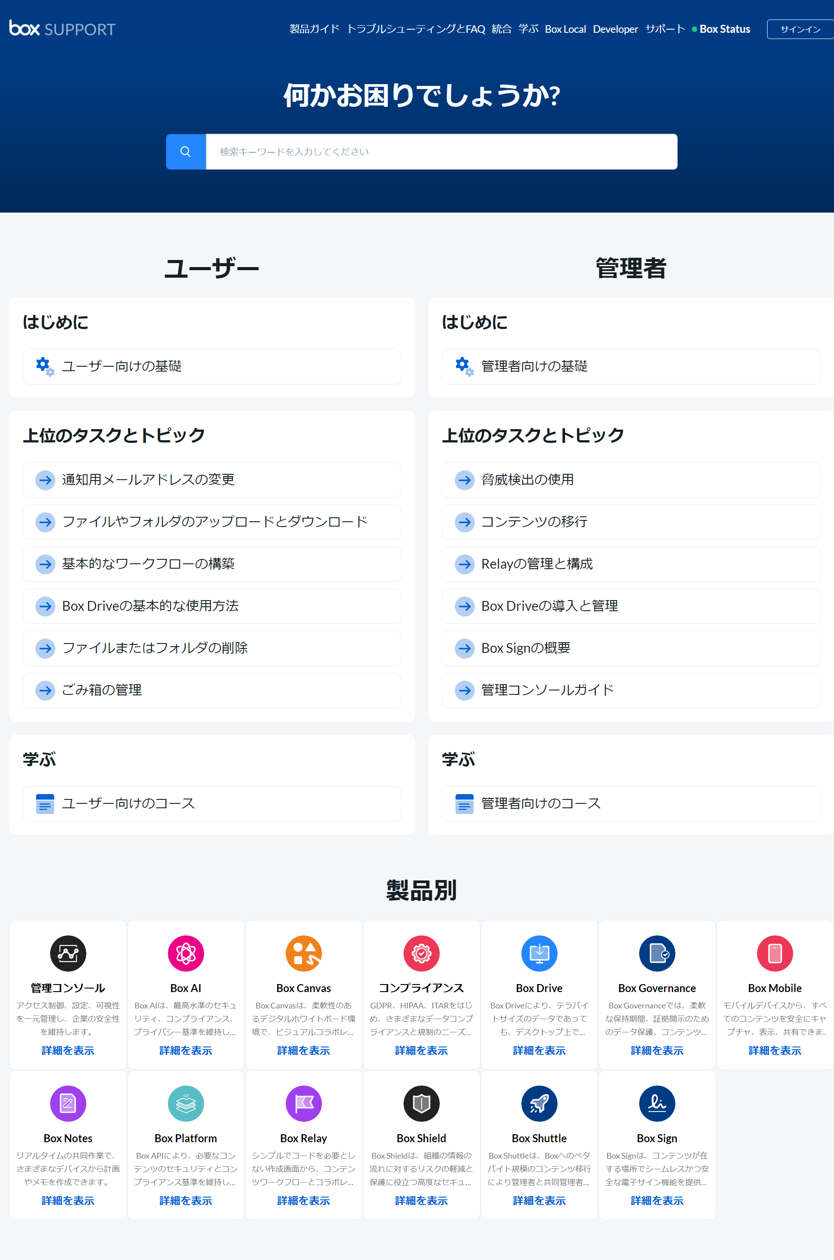Click the Box Mobile product icon

(775, 953)
